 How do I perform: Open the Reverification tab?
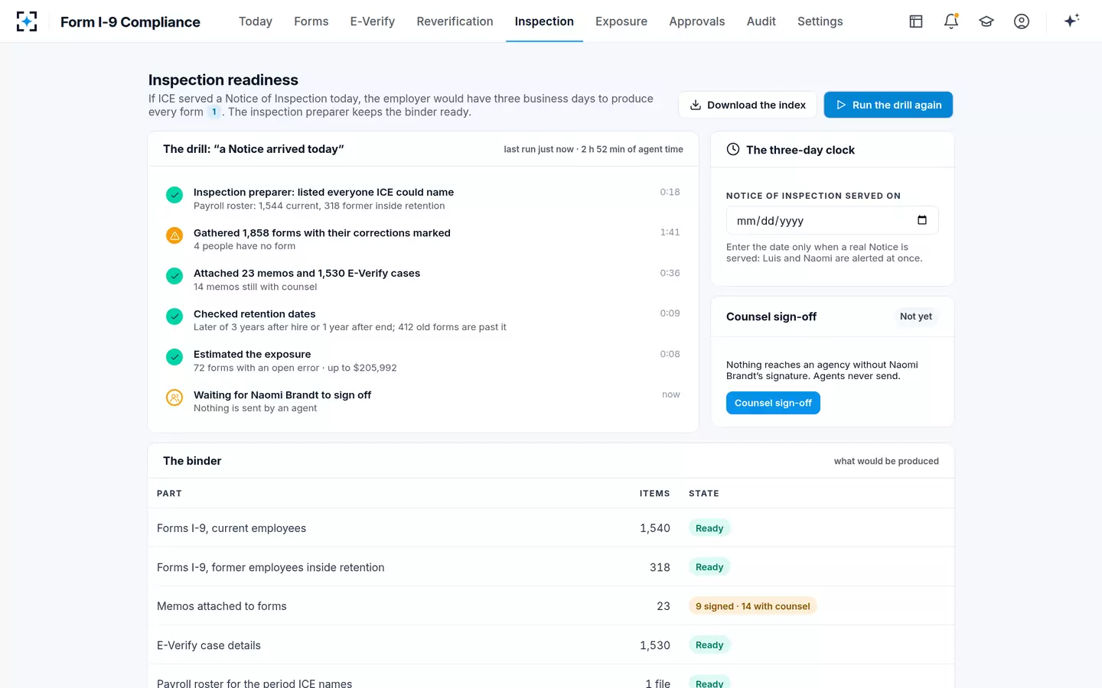tap(455, 21)
